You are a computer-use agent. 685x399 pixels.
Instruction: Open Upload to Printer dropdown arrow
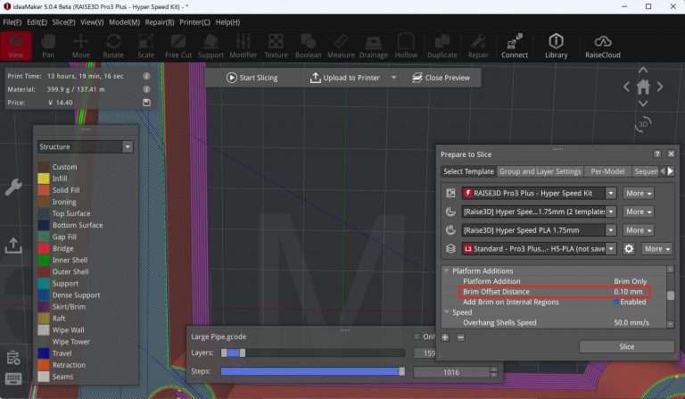393,78
